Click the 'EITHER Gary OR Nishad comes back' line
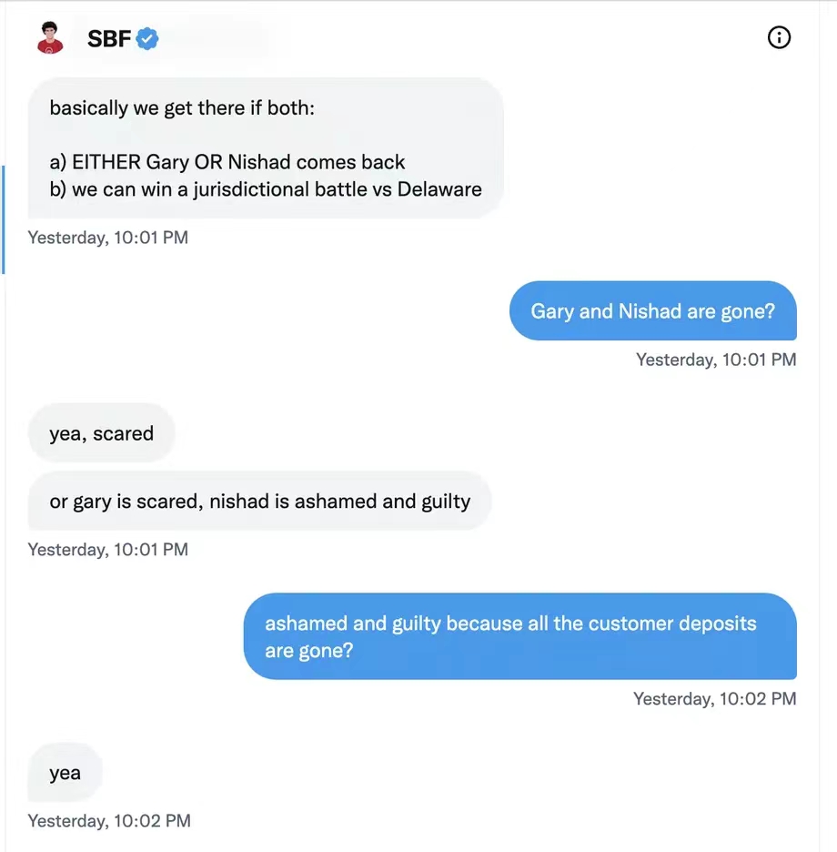The height and width of the screenshot is (852, 837). (x=227, y=162)
